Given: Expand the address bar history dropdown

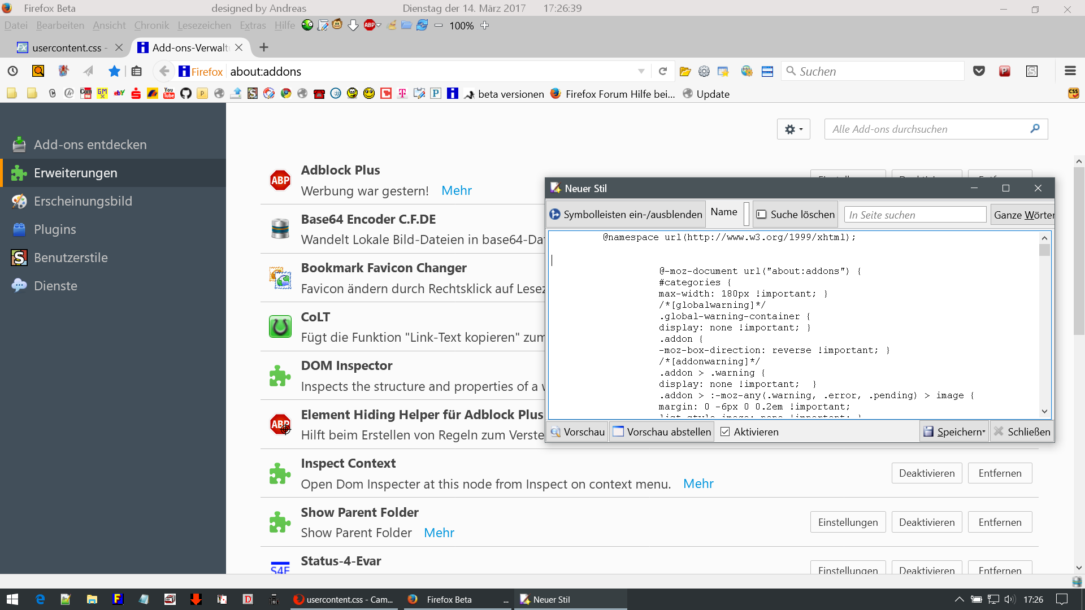Looking at the screenshot, I should point(641,71).
